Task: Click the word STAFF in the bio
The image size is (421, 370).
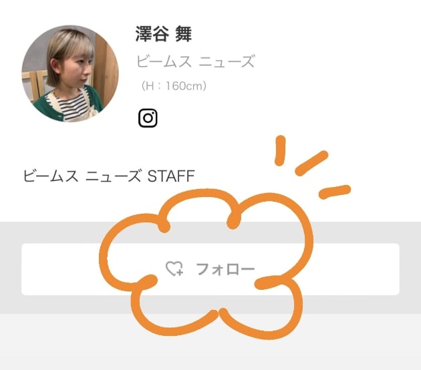Action: pos(171,176)
